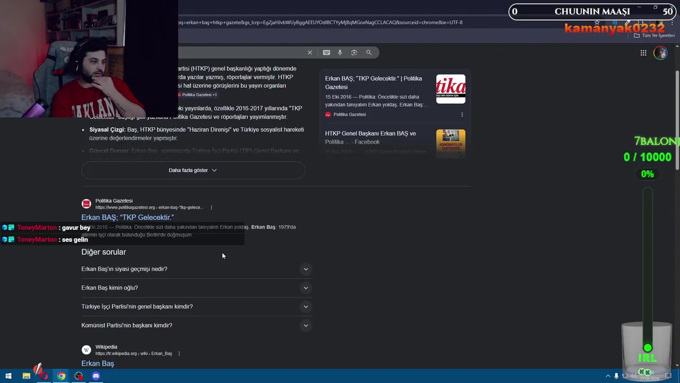680x383 pixels.
Task: Switch to Chrome in the taskbar
Action: click(61, 376)
